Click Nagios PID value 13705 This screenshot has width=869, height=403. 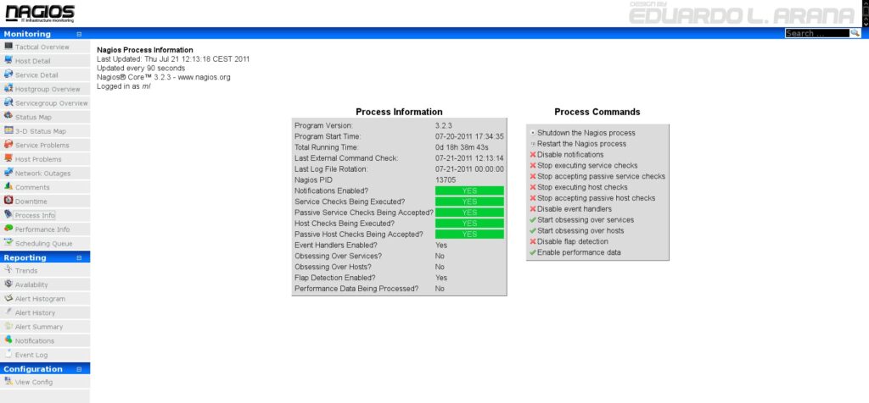446,179
